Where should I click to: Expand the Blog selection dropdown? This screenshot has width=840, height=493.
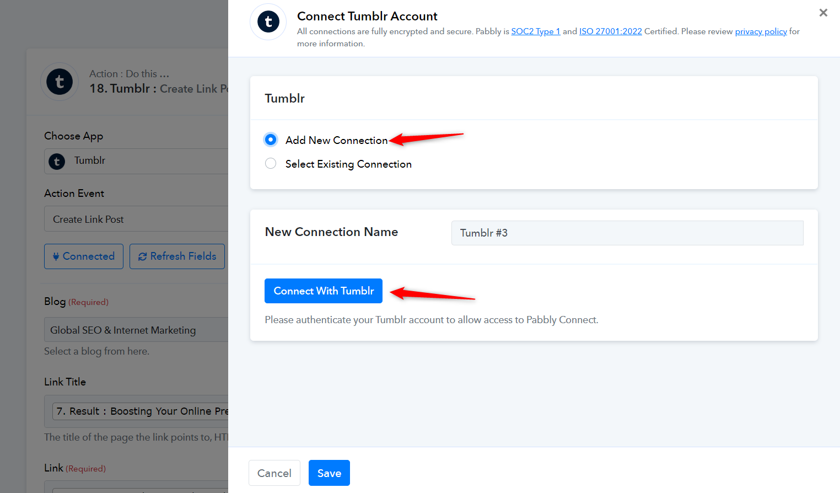136,330
